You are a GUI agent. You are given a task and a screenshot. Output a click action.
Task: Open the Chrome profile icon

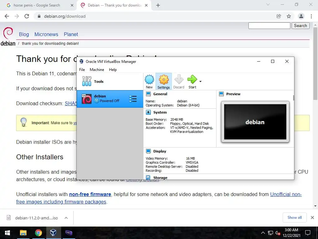301,16
